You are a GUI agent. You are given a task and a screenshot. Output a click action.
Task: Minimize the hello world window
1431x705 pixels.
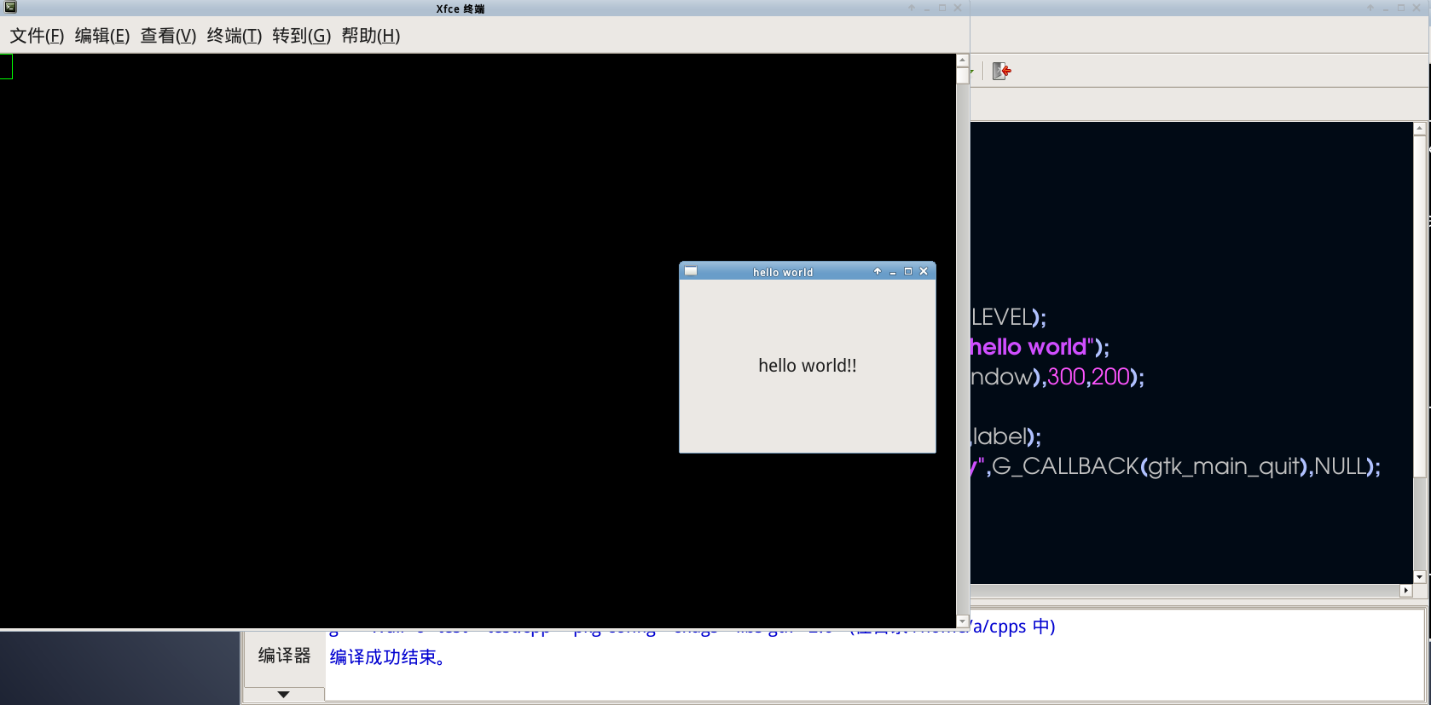tap(893, 272)
